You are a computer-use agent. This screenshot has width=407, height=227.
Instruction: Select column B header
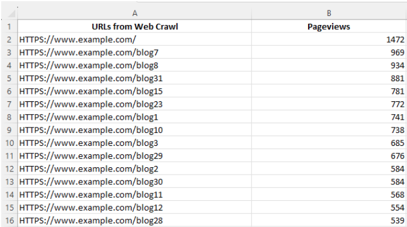tap(329, 13)
